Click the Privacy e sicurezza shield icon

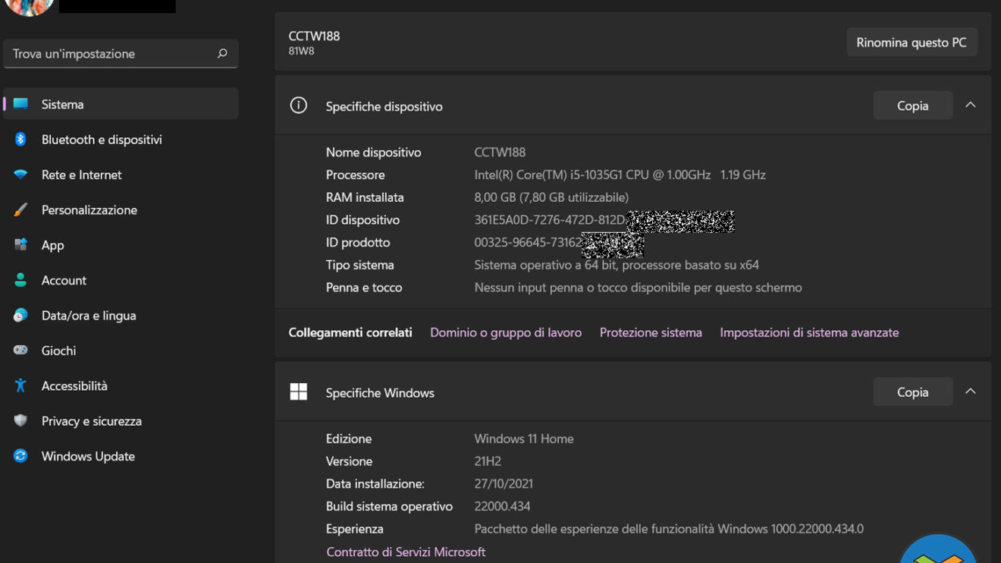[x=20, y=421]
